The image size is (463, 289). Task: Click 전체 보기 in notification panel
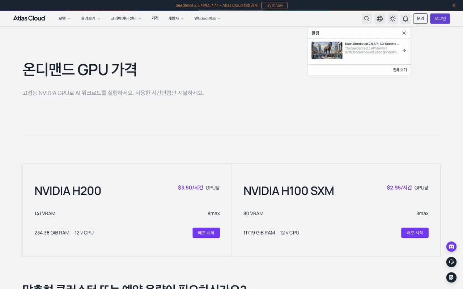[400, 70]
